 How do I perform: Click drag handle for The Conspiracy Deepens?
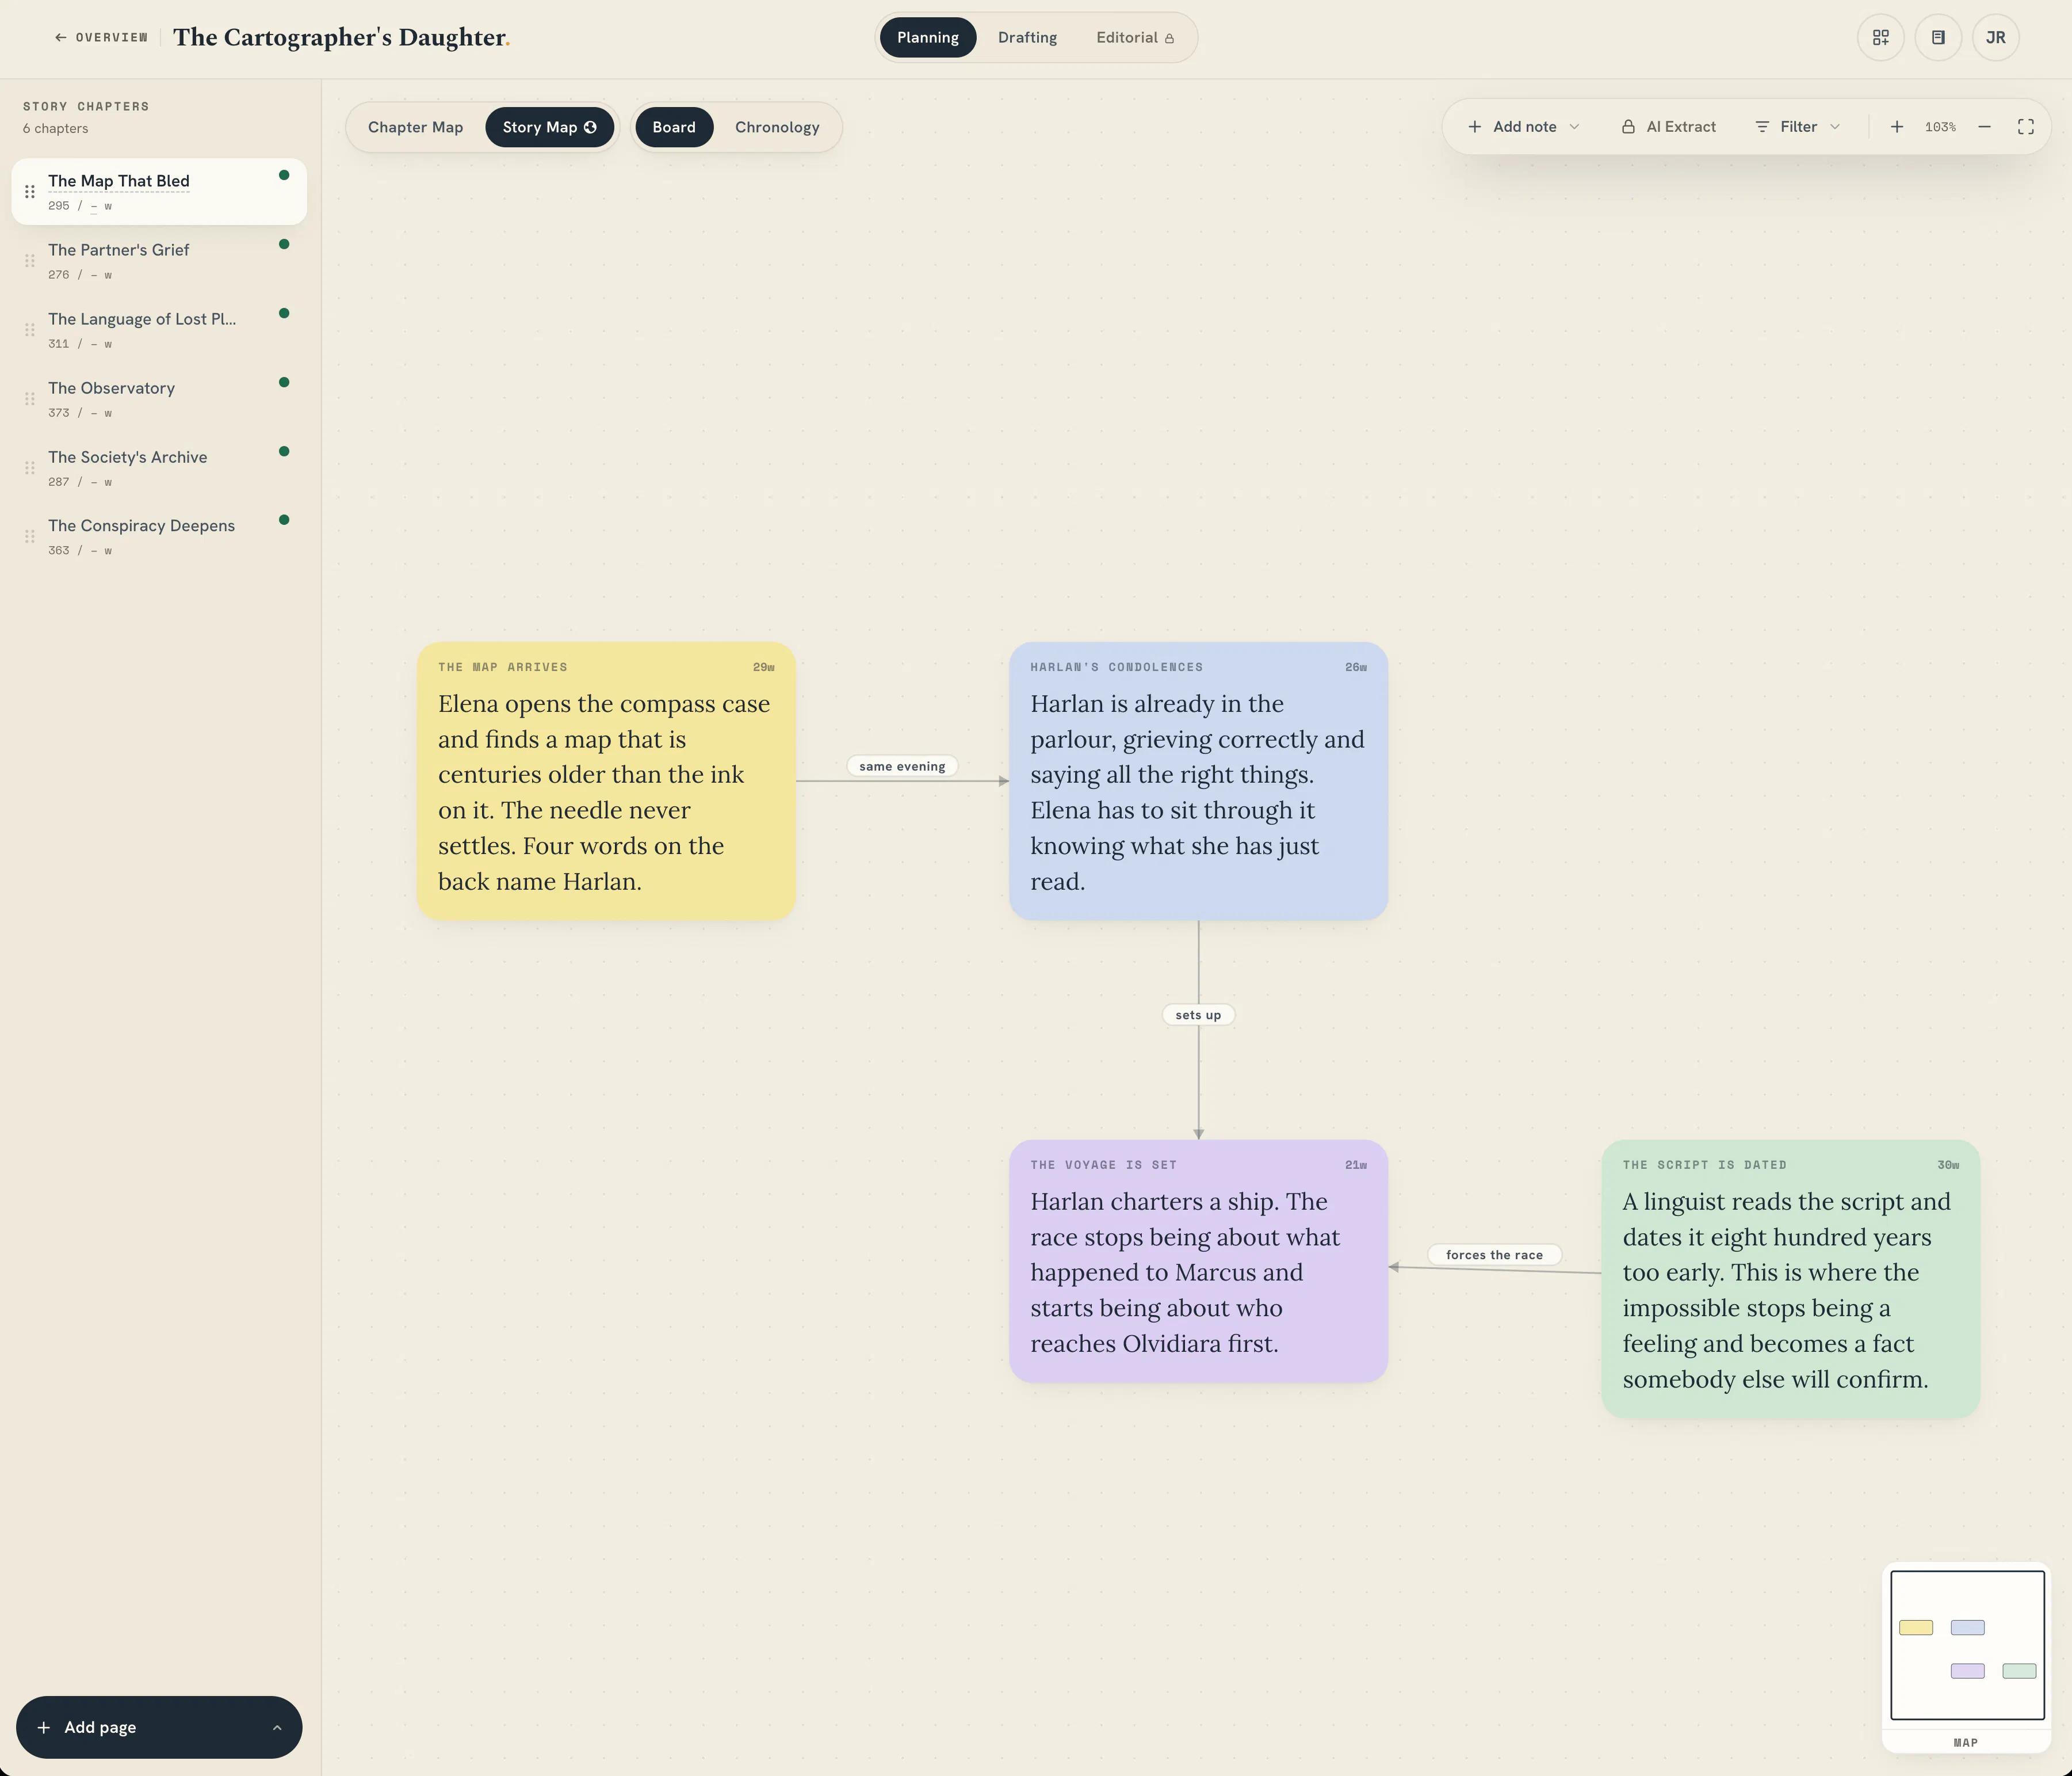pyautogui.click(x=30, y=536)
